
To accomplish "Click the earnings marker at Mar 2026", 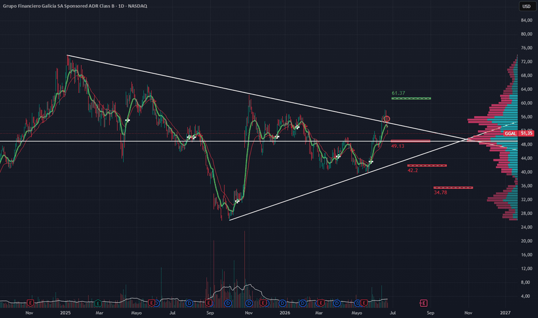I will [321, 303].
